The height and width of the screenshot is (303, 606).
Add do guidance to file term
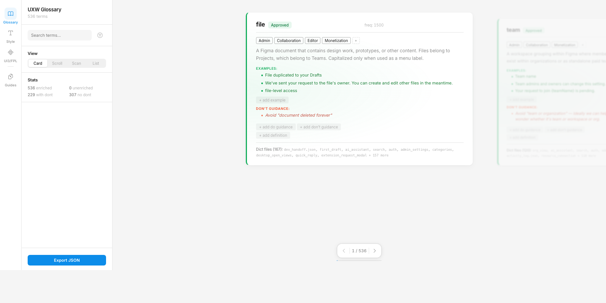(276, 127)
